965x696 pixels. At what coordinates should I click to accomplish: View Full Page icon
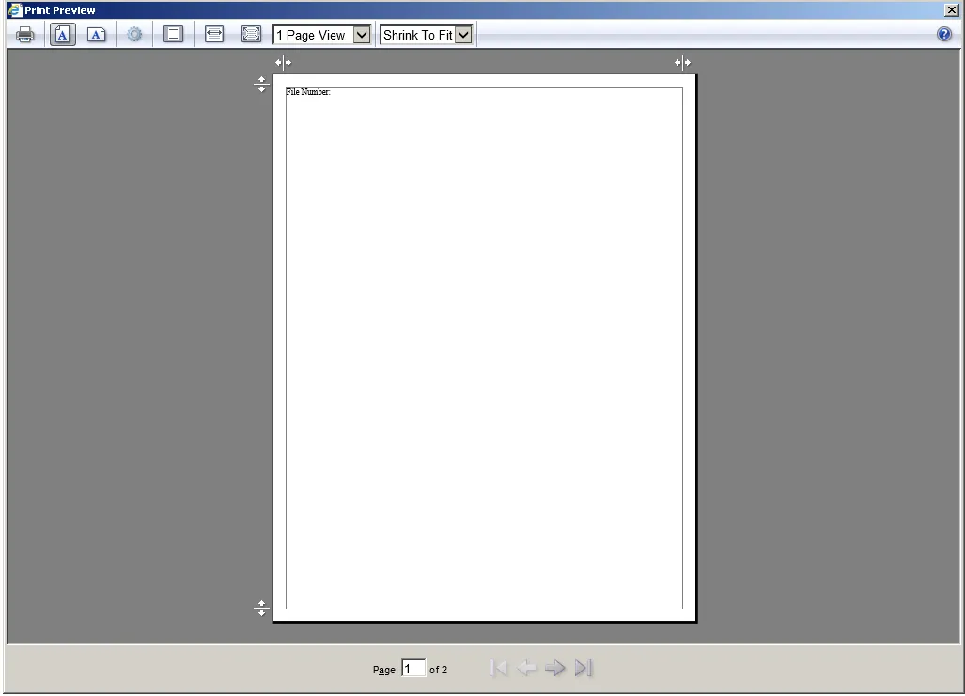(x=251, y=35)
